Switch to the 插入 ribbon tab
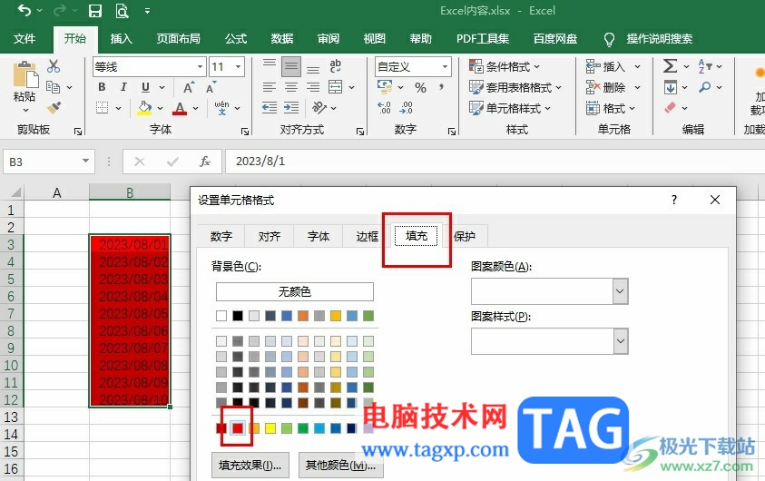 (121, 38)
